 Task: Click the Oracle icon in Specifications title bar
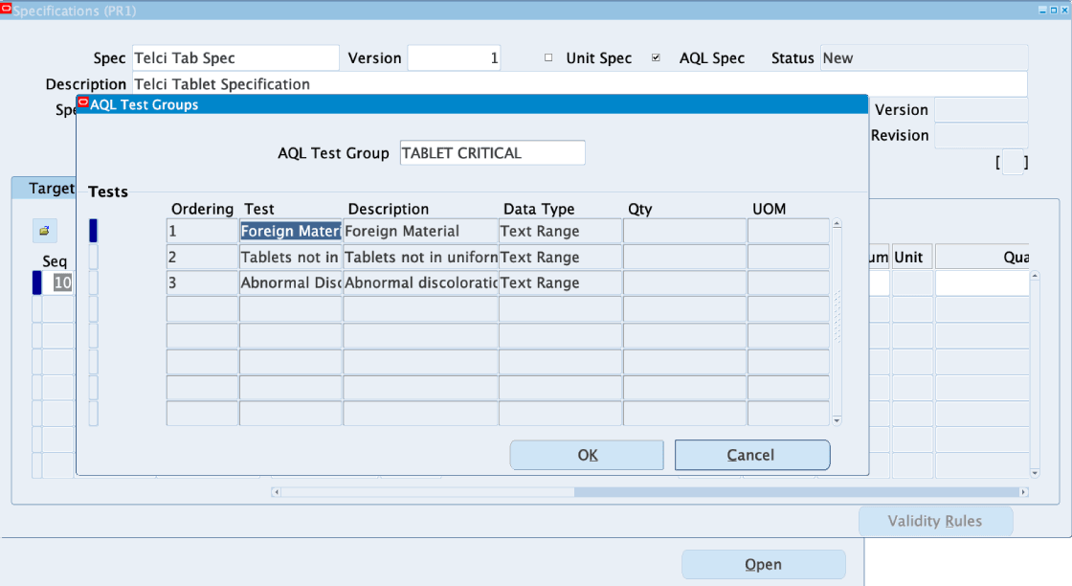(6, 9)
